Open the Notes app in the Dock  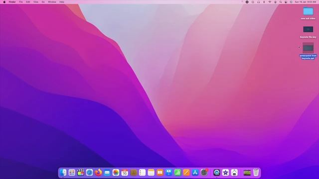(151, 173)
